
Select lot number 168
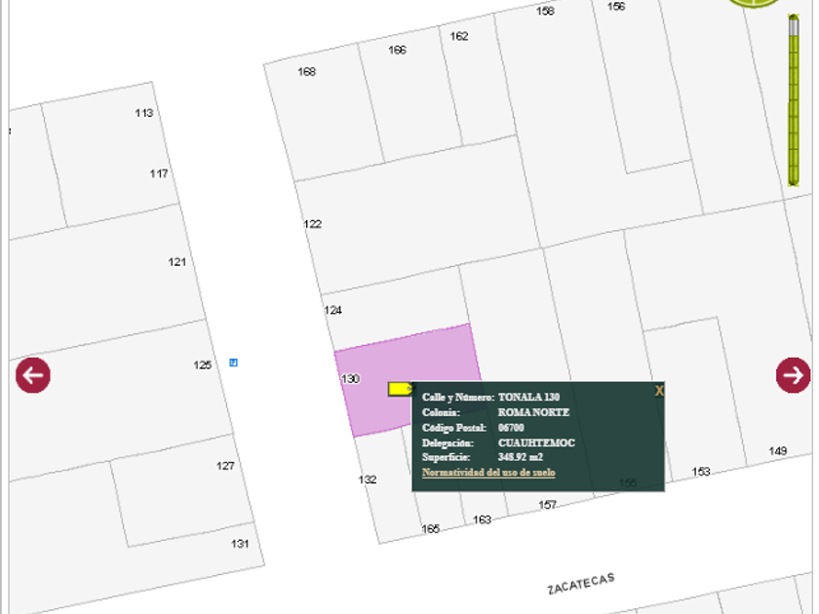tap(306, 71)
